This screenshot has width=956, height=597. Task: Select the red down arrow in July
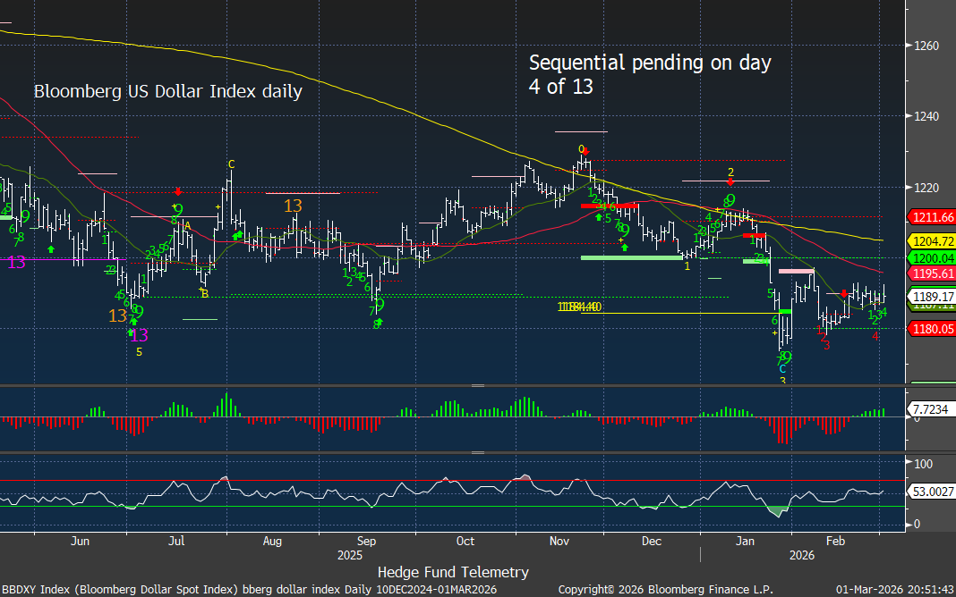click(178, 191)
